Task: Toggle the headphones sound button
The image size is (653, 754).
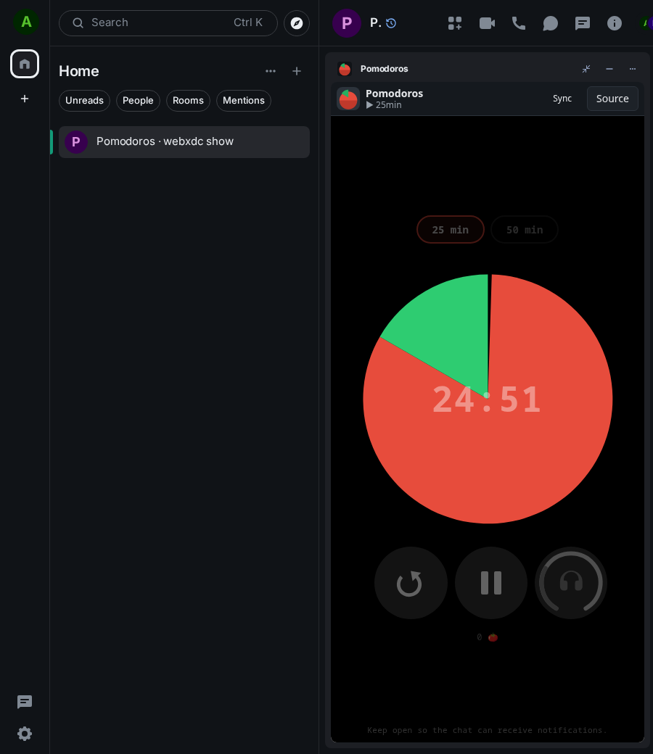Action: (x=571, y=583)
